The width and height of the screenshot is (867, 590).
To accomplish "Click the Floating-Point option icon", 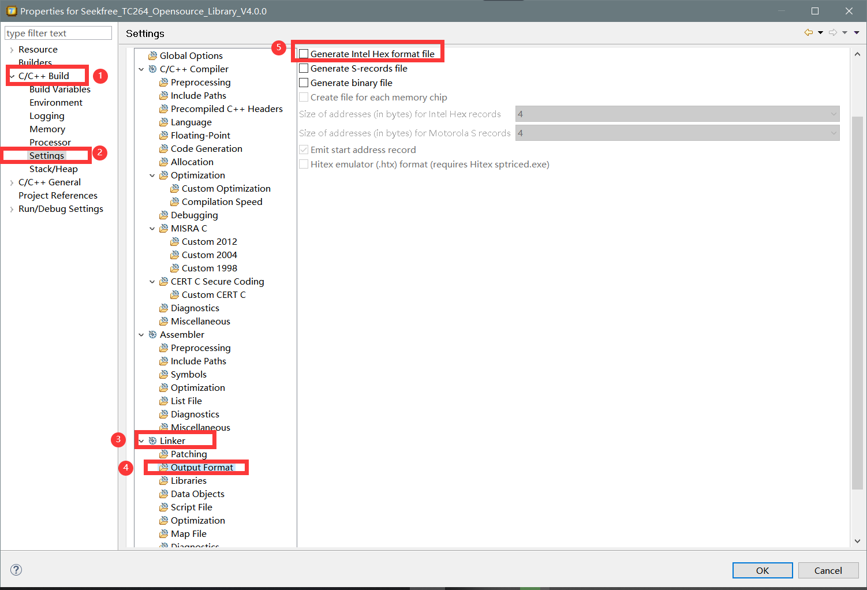I will pyautogui.click(x=163, y=136).
